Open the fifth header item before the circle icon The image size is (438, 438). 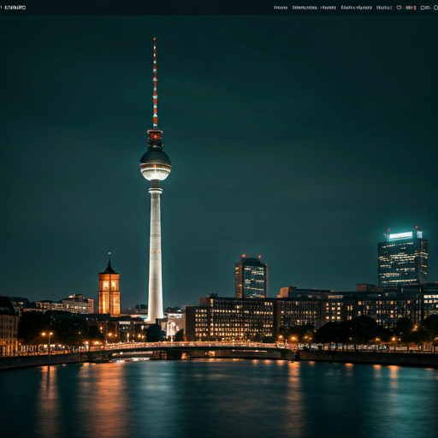click(384, 8)
